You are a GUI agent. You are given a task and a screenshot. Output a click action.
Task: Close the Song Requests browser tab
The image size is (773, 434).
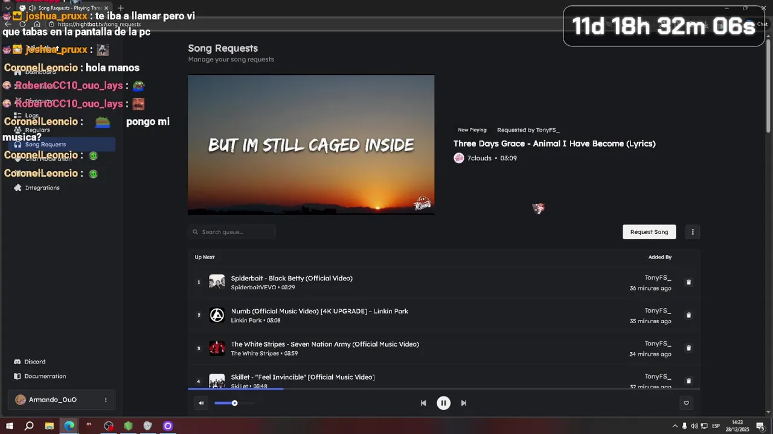tap(106, 8)
